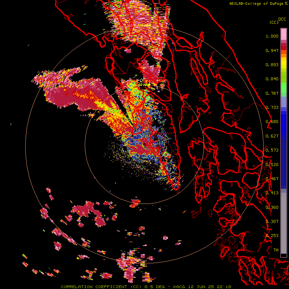This screenshot has width=289, height=289.
Task: Pick the light pink band on the color bar
Action: (x=284, y=34)
